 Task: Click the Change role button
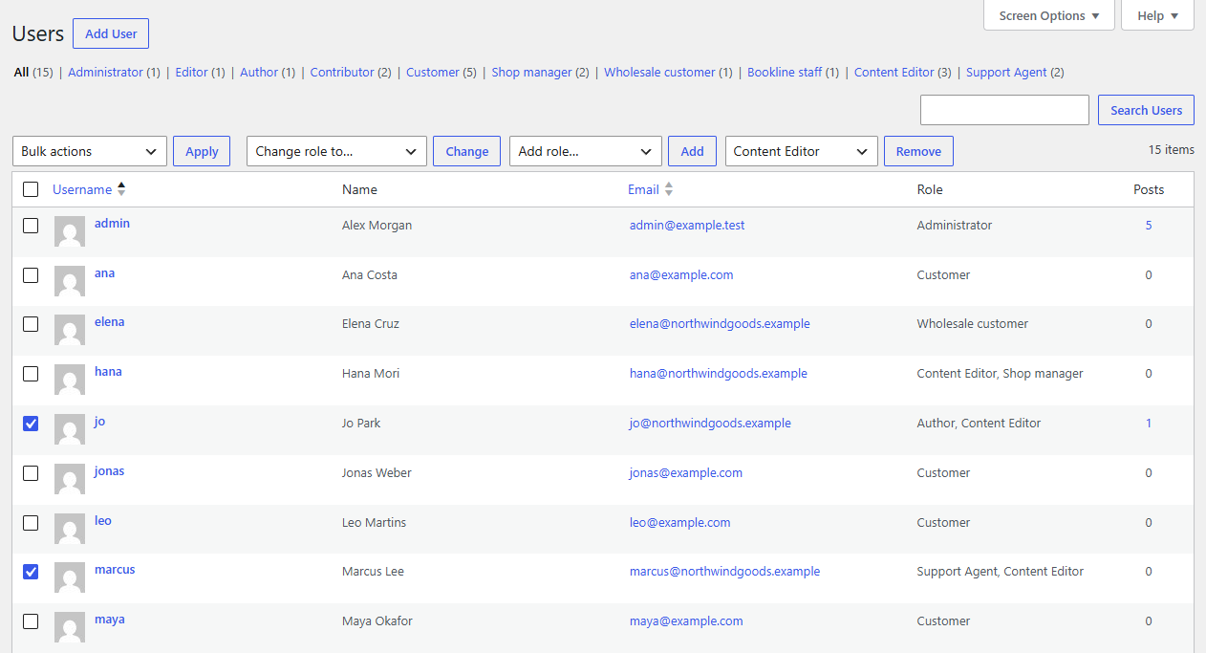(x=466, y=151)
